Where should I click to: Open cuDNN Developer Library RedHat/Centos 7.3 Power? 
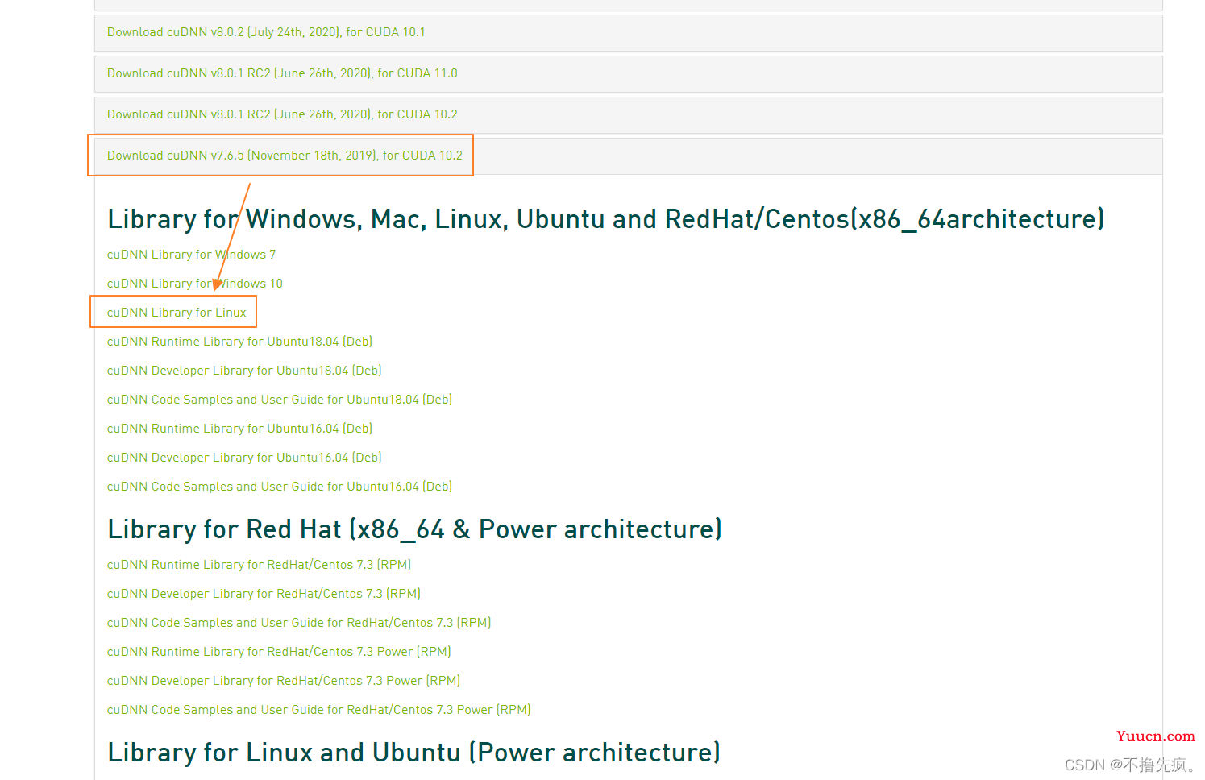[284, 681]
